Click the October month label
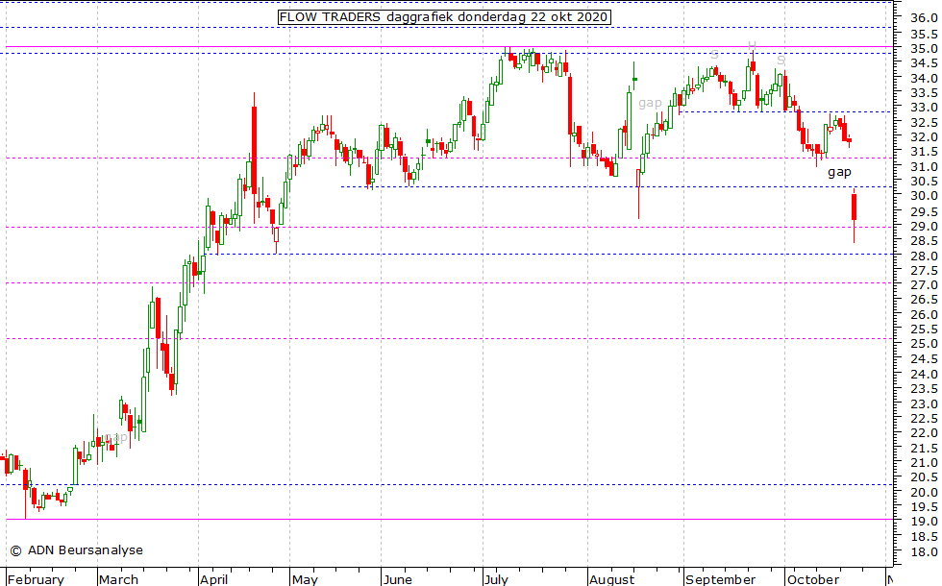This screenshot has width=942, height=586. 813,579
